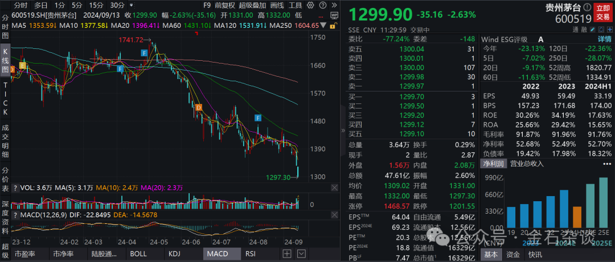
Task: Expand the time-period dropdown after 30分
Action: coord(131,6)
